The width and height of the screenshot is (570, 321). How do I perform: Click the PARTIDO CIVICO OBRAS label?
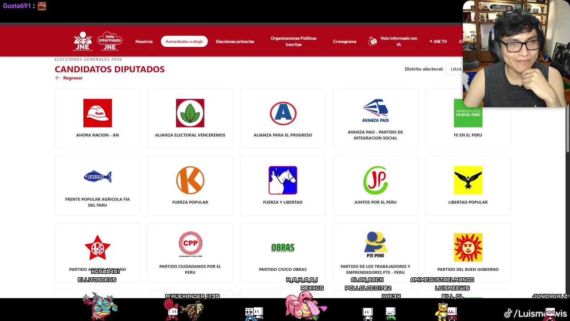(283, 269)
